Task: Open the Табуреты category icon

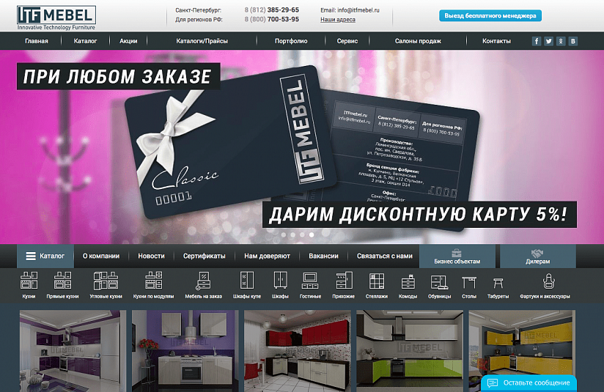Action: click(498, 285)
